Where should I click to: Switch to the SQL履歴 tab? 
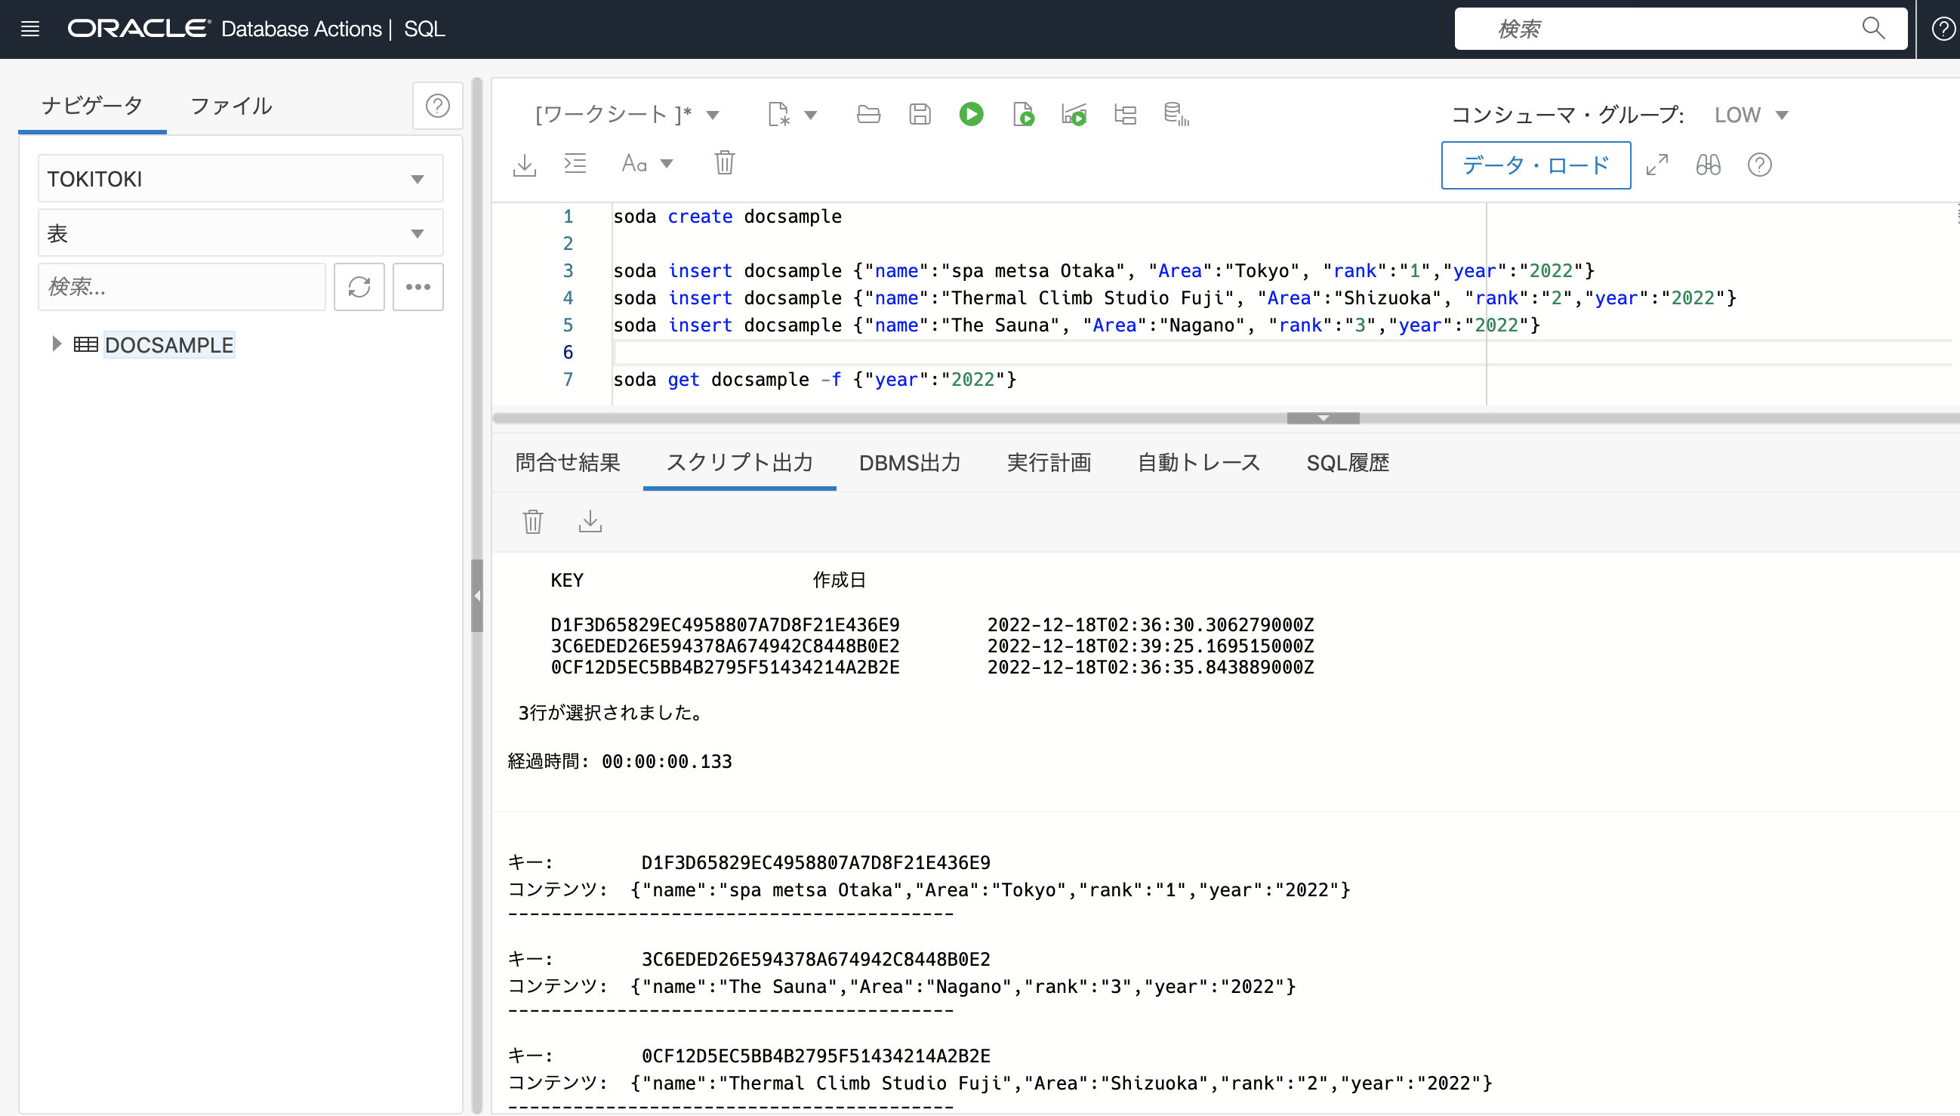point(1347,463)
